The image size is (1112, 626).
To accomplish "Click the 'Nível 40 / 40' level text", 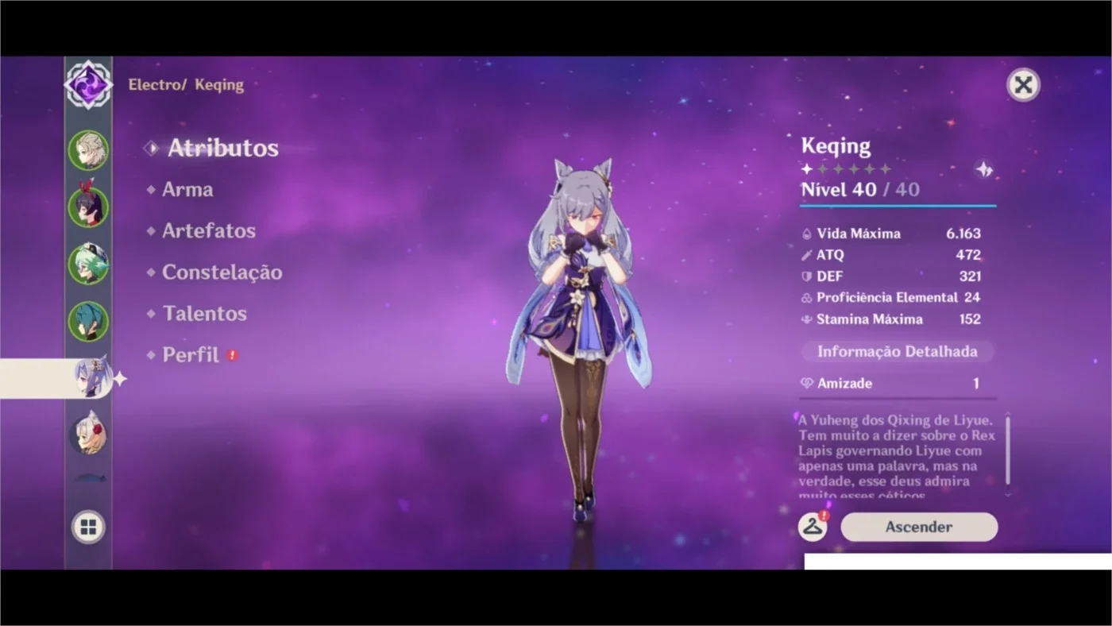I will [x=860, y=189].
